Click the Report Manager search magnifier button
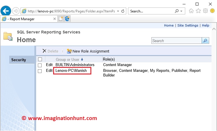Viewport: 217px width, 131px height. click(205, 40)
